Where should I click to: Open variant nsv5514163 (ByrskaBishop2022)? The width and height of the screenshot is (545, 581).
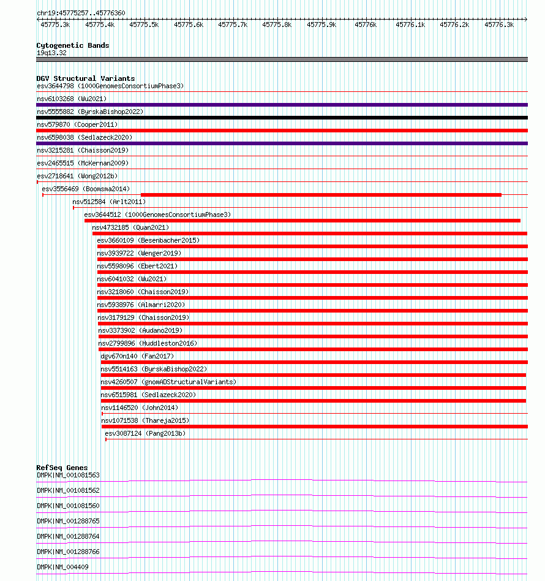[154, 369]
